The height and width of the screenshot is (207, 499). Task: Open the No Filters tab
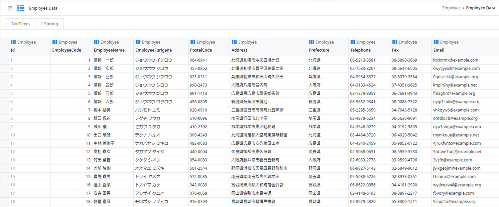pos(21,24)
